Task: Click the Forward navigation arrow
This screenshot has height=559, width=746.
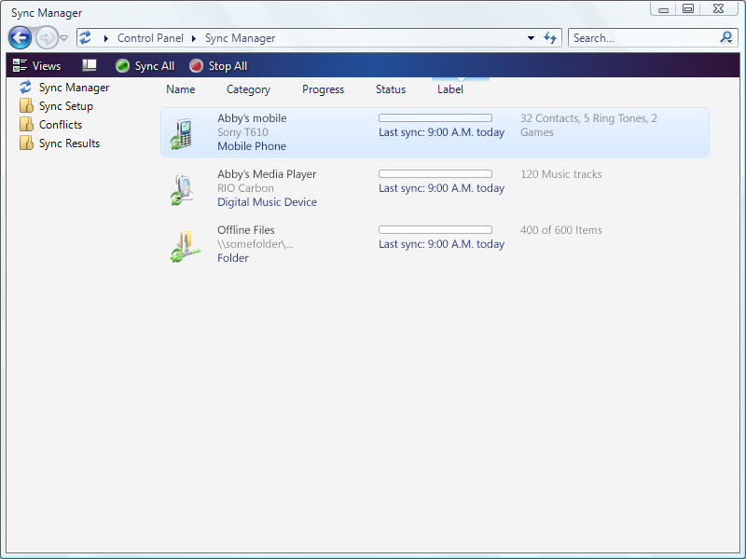Action: (x=47, y=38)
